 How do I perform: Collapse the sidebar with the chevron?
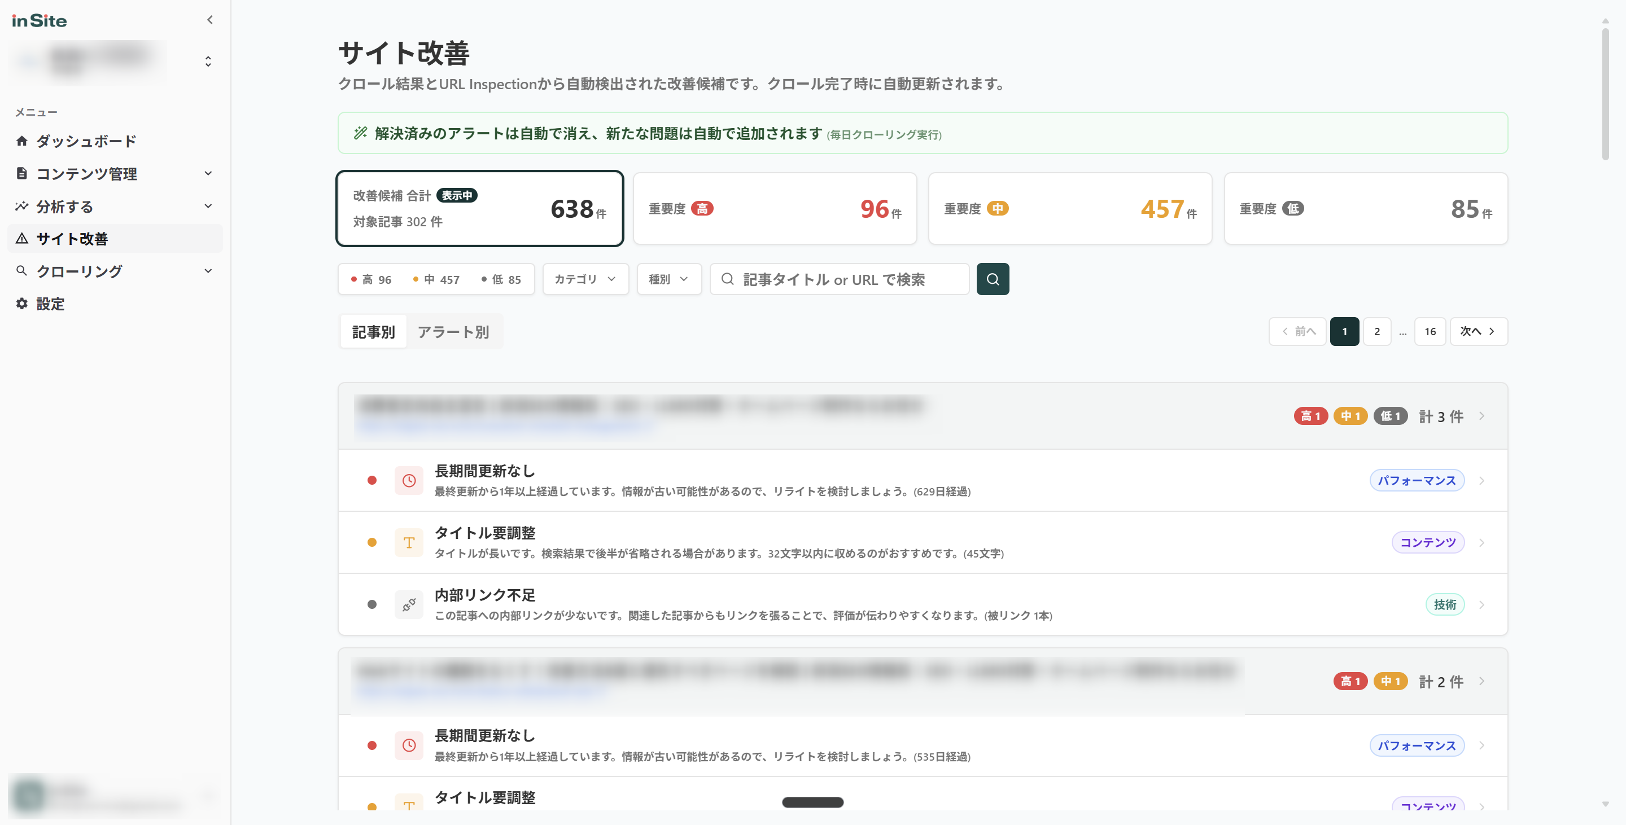pos(209,20)
